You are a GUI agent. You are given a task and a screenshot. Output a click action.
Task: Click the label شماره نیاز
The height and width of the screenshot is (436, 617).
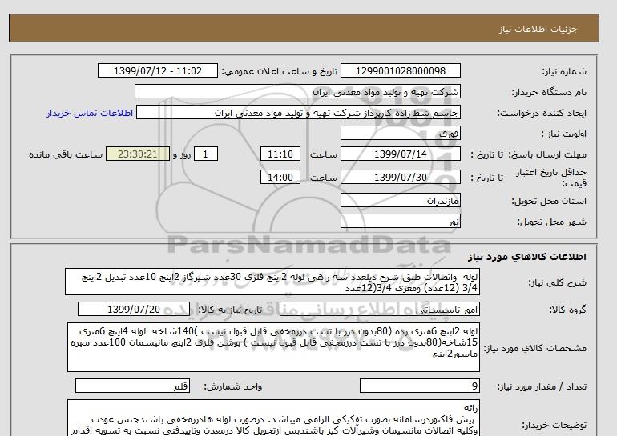[564, 71]
